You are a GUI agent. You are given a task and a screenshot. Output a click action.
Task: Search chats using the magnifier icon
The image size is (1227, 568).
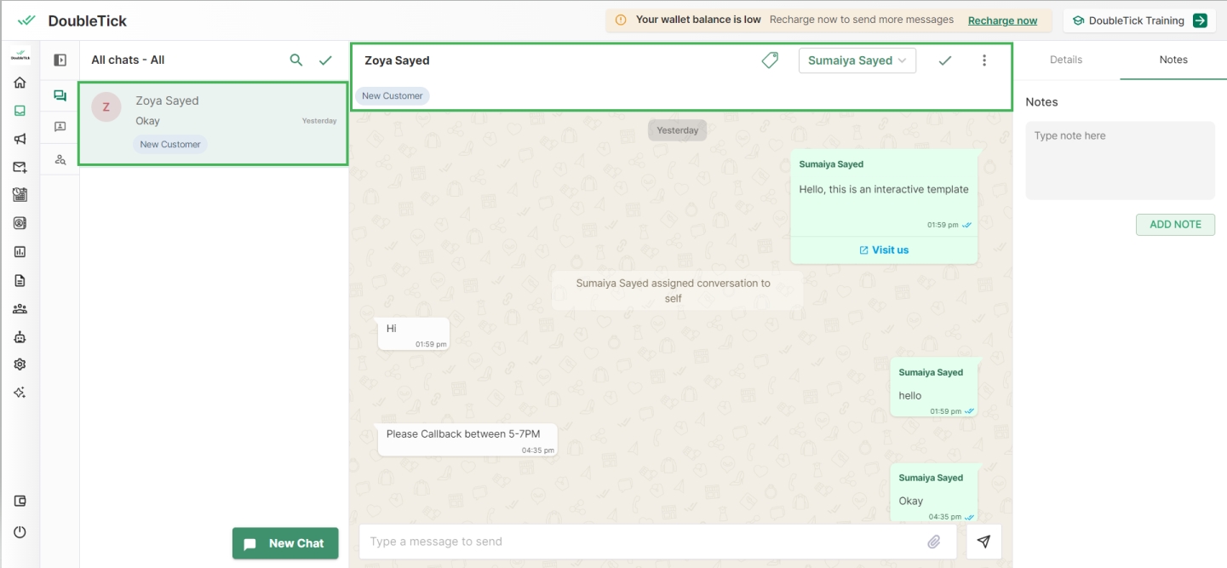click(296, 60)
